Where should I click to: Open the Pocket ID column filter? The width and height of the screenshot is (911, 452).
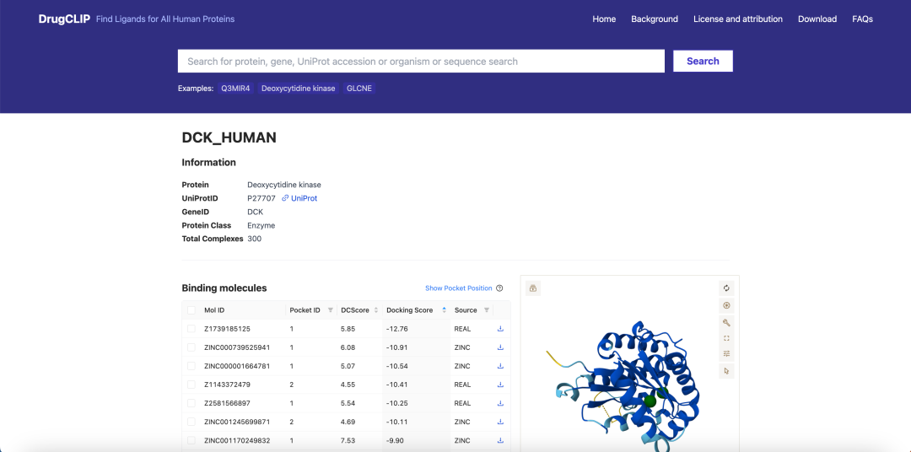click(330, 310)
